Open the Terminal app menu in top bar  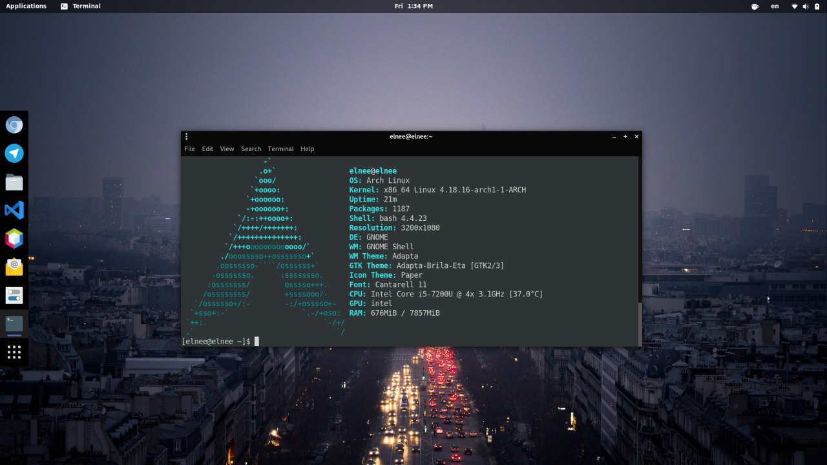coord(80,6)
